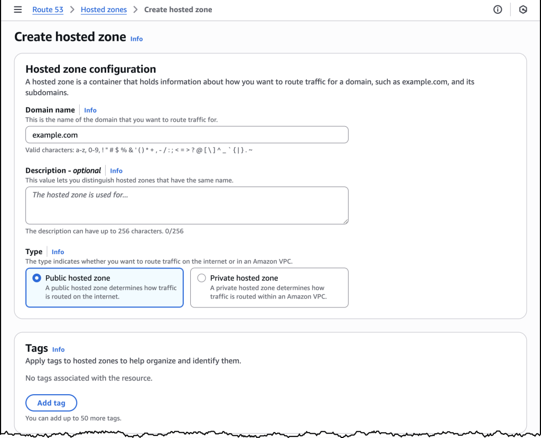The height and width of the screenshot is (438, 541).
Task: Click the info circle icon in header
Action: pyautogui.click(x=497, y=10)
